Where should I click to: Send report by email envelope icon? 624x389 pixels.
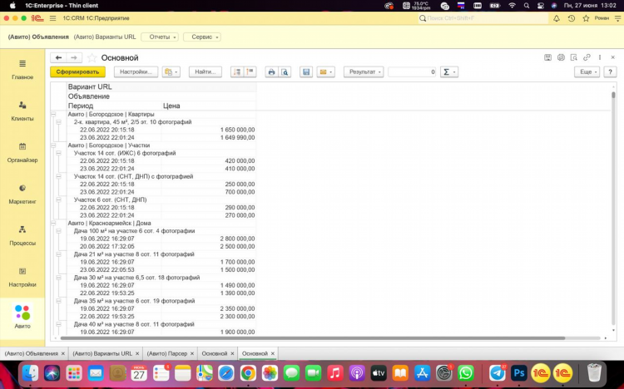[x=325, y=72]
